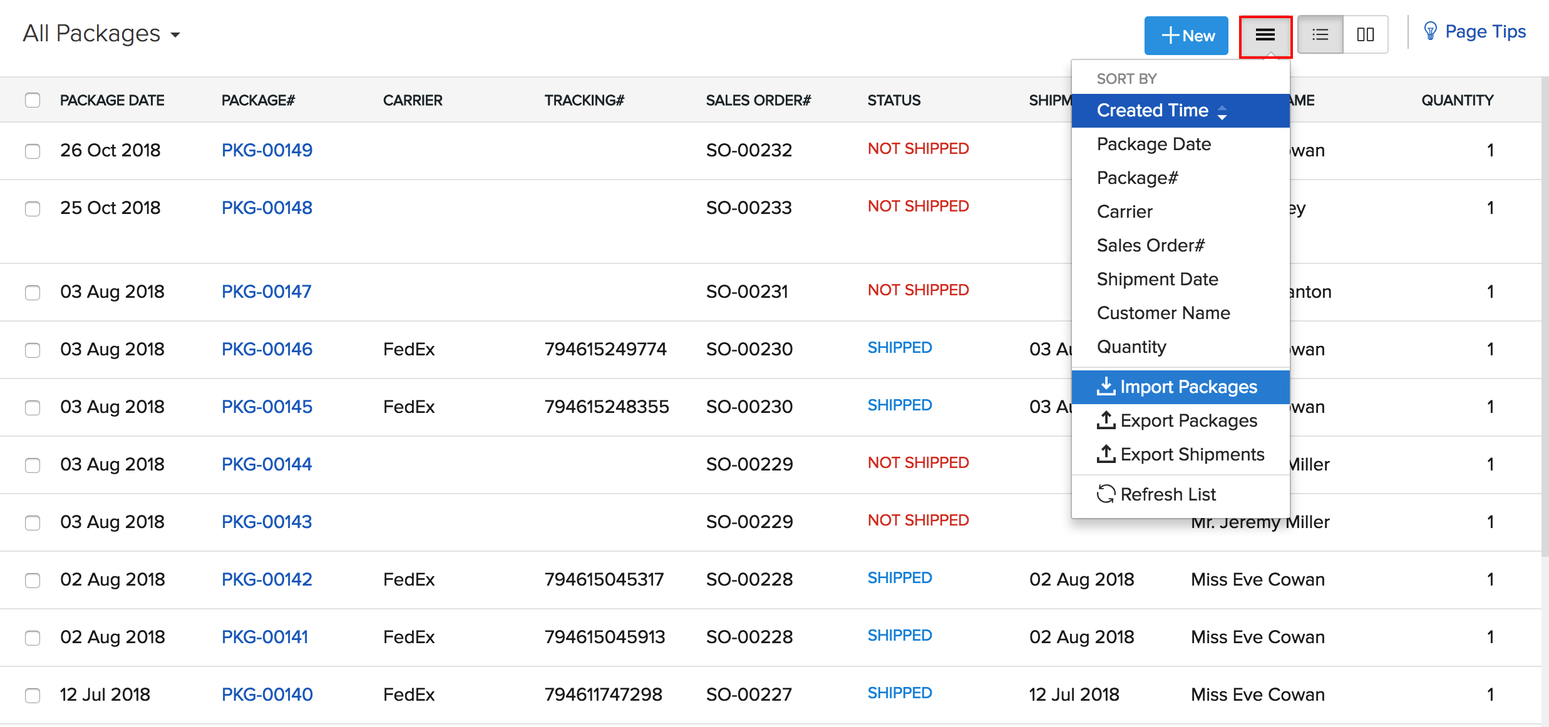
Task: Check the select-all checkbox in header
Action: pos(33,99)
